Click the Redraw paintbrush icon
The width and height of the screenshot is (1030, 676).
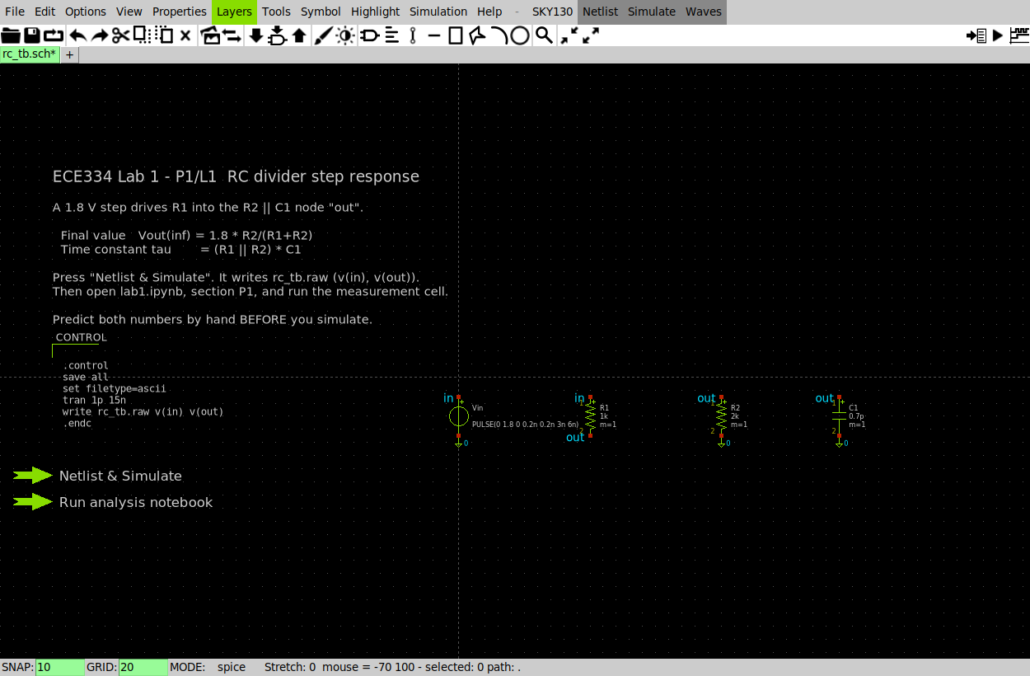(323, 35)
